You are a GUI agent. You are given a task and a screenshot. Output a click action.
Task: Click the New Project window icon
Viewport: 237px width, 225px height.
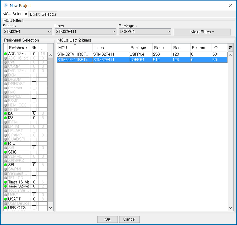tap(6, 6)
